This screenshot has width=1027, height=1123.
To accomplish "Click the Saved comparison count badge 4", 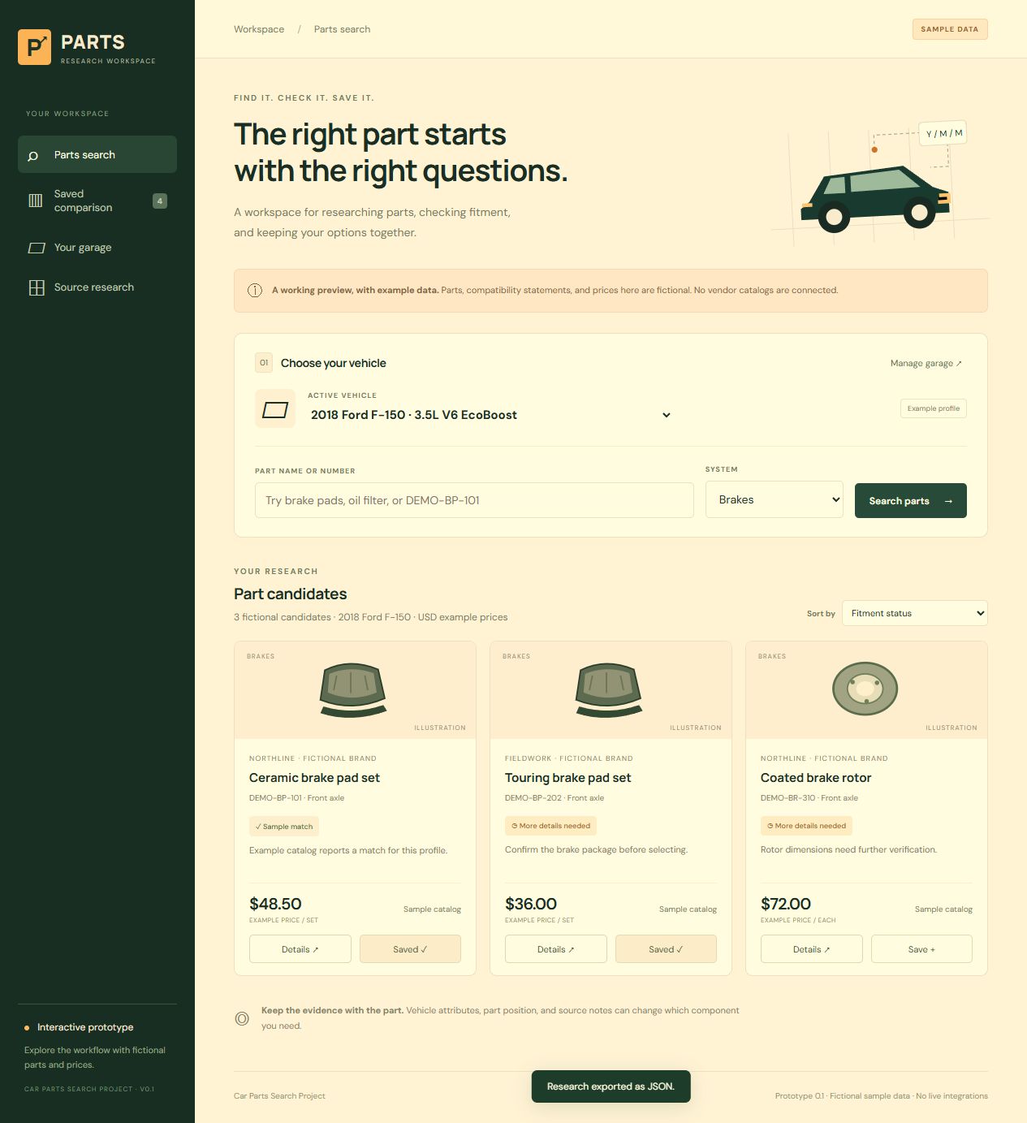I will [x=160, y=201].
